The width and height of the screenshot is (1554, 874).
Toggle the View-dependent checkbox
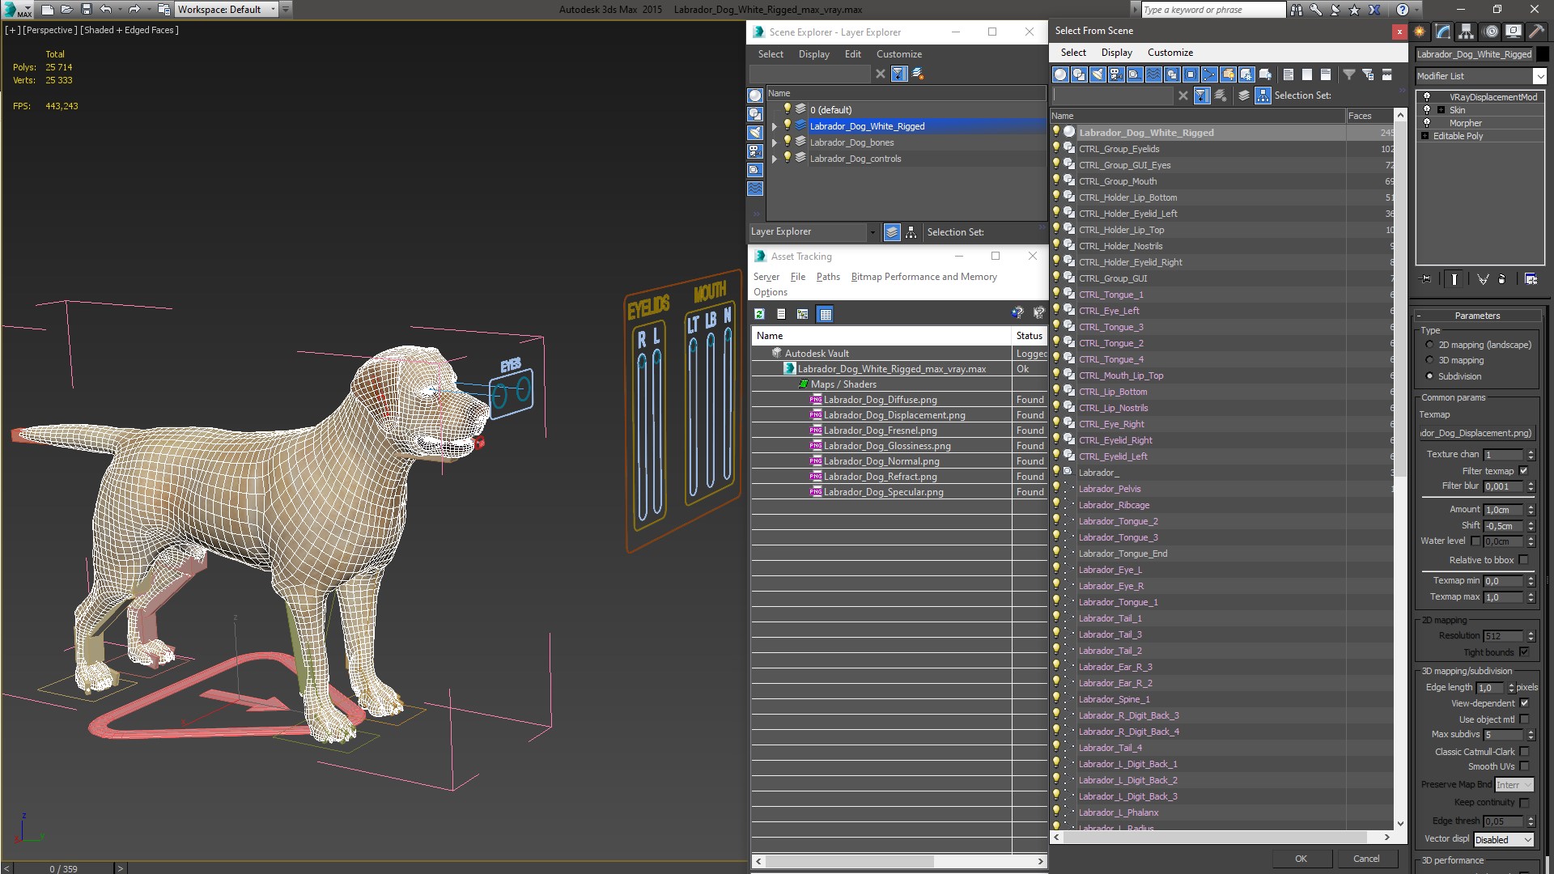[1524, 703]
